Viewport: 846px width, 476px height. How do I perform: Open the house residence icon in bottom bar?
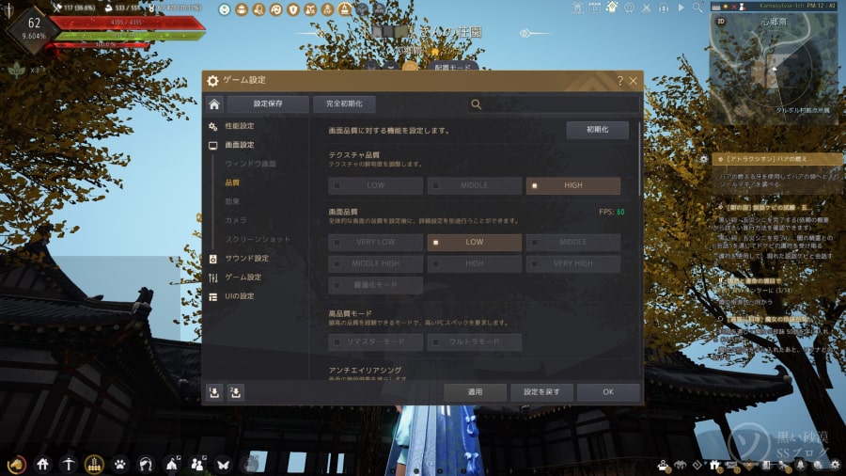pos(42,464)
